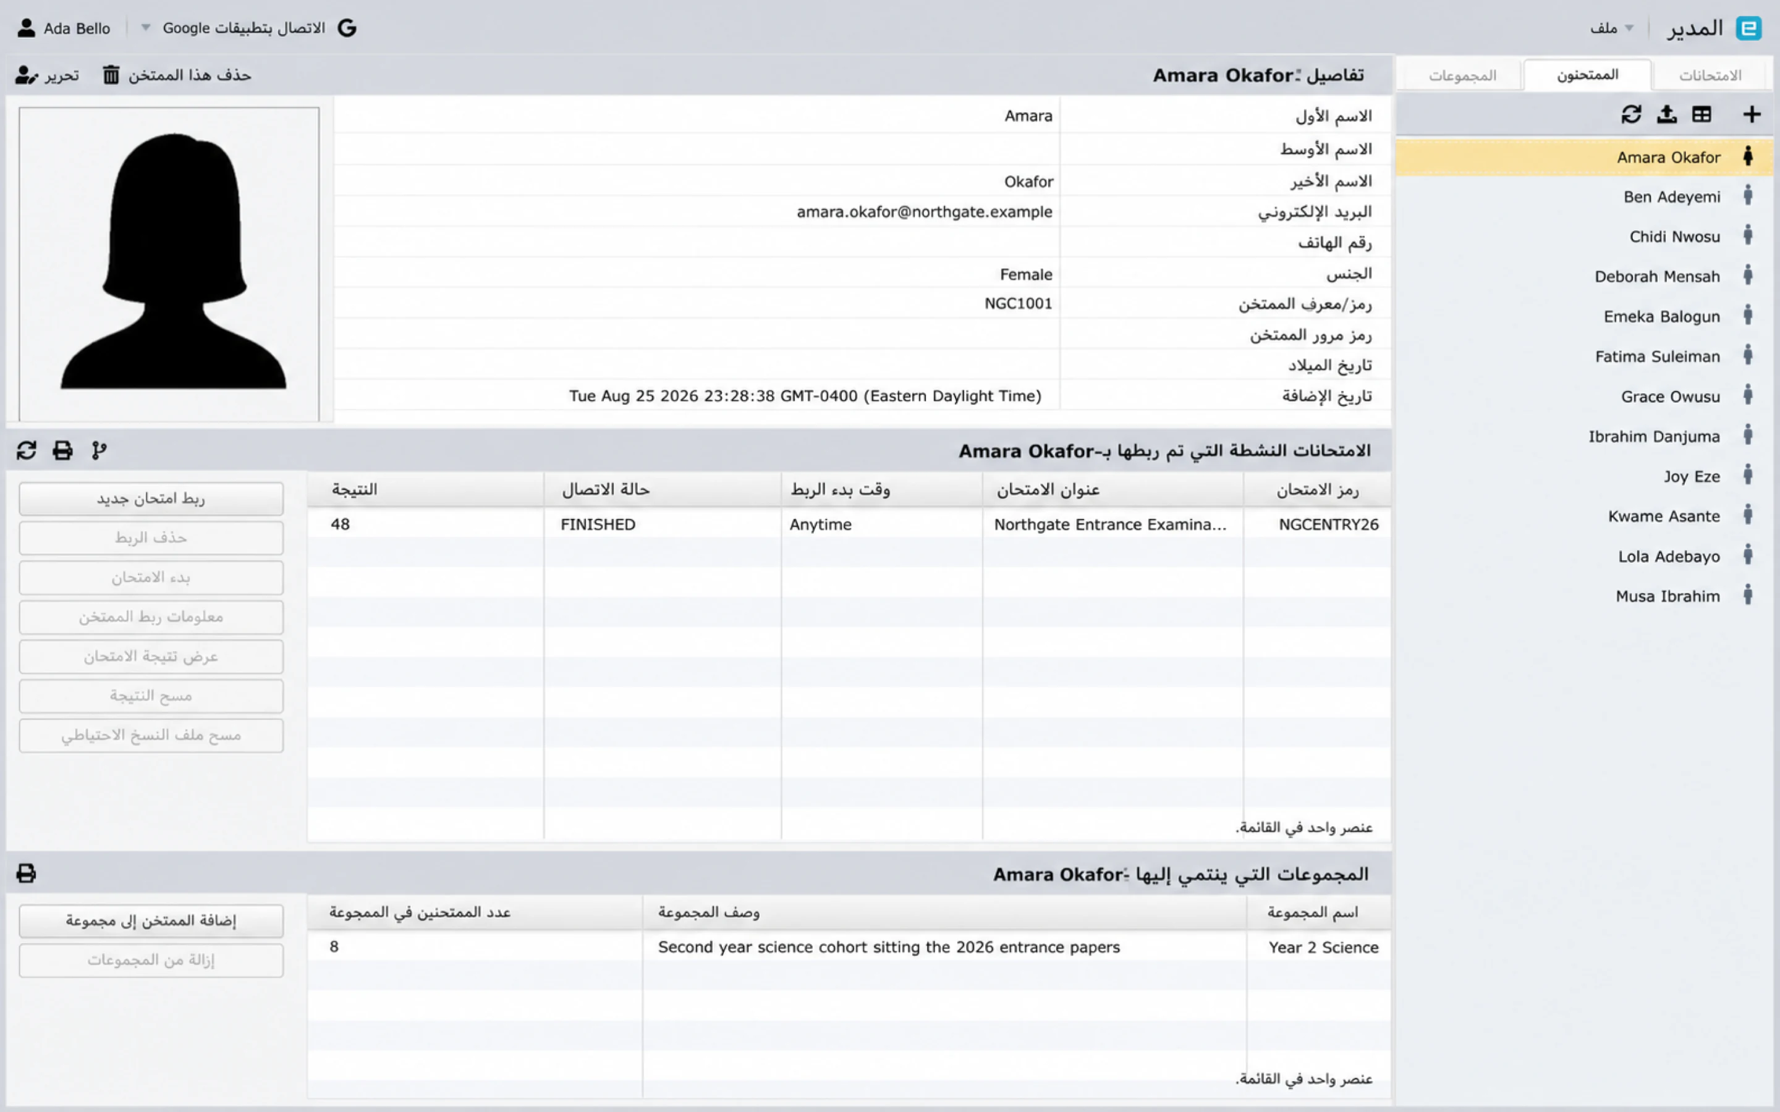
Task: Print the active exams list
Action: [x=62, y=450]
